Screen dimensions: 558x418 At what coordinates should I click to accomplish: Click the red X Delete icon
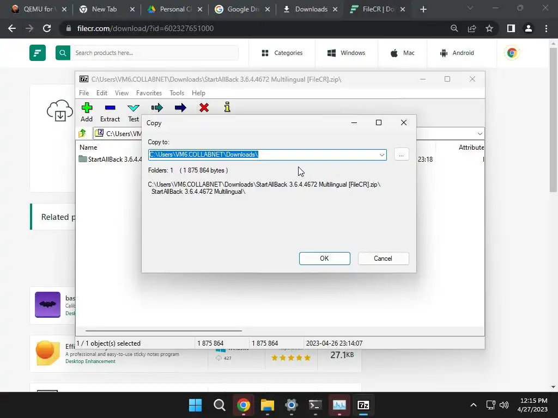coord(204,107)
